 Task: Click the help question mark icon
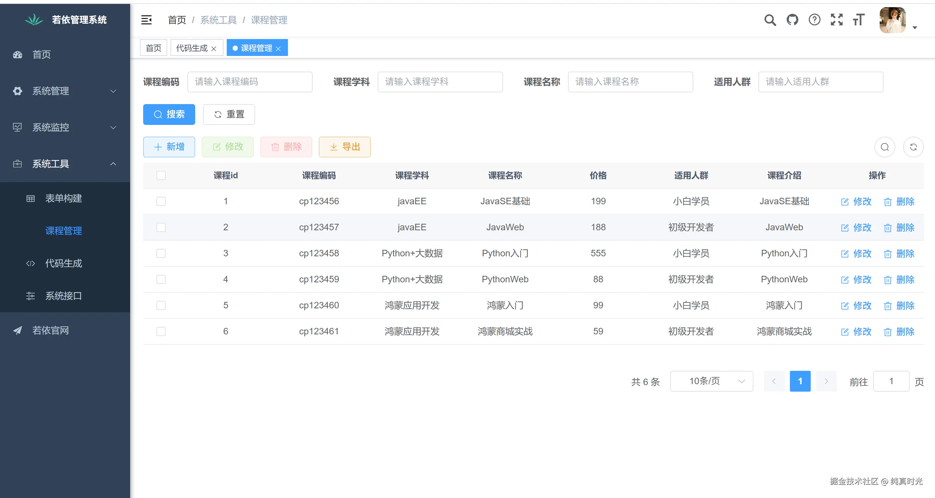[x=815, y=20]
